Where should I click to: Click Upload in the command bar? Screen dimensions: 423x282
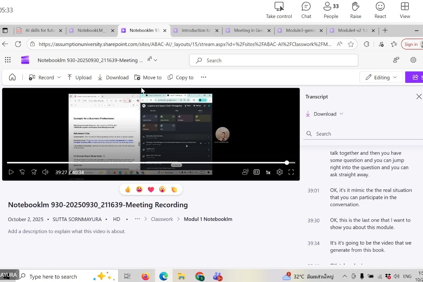coord(79,78)
